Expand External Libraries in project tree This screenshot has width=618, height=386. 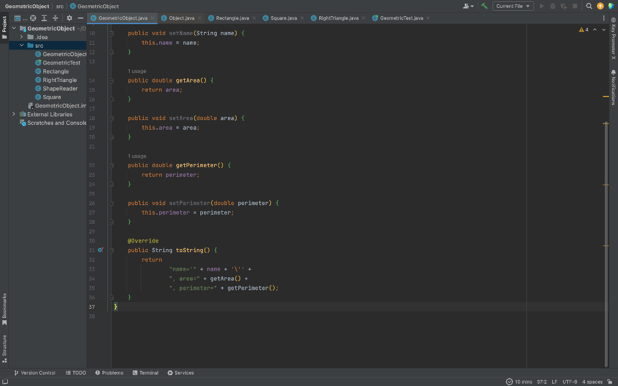[x=14, y=114]
